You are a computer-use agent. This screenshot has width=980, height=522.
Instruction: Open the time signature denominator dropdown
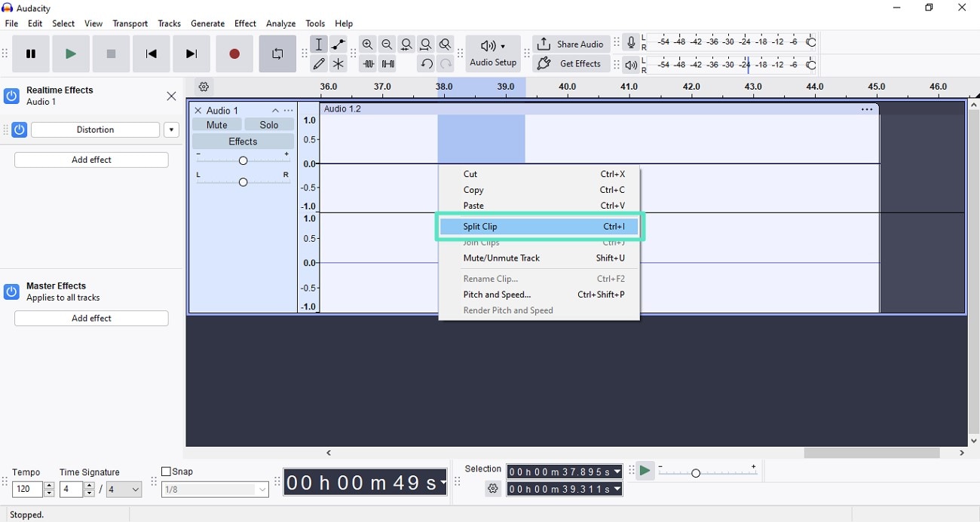pos(124,490)
